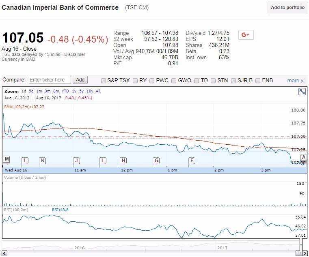The height and width of the screenshot is (257, 309).
Task: Click the 2017 marker in overview timeline
Action: (x=222, y=248)
